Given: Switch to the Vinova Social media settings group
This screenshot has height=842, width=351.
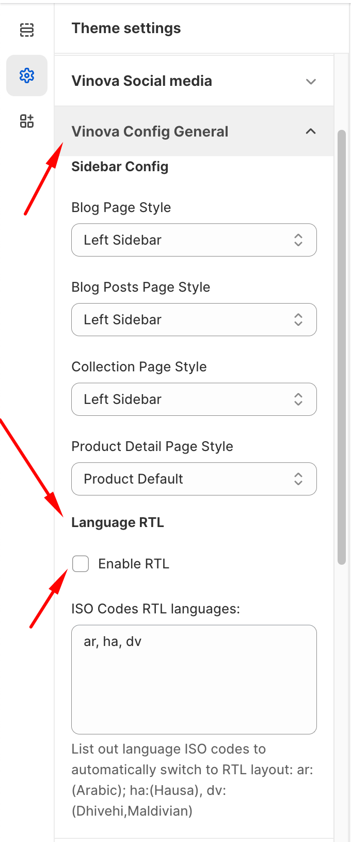Looking at the screenshot, I should [142, 81].
